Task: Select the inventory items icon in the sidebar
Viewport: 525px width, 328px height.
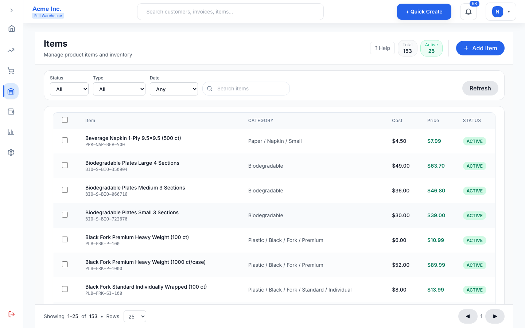Action: tap(11, 91)
